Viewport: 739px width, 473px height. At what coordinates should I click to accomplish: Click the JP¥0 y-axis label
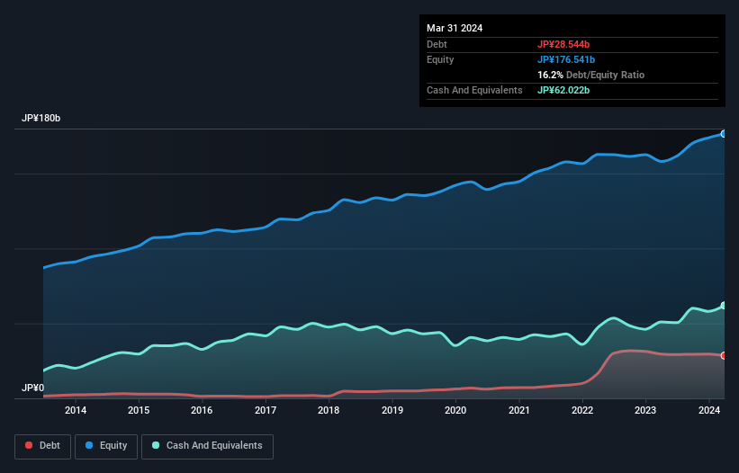pos(32,388)
